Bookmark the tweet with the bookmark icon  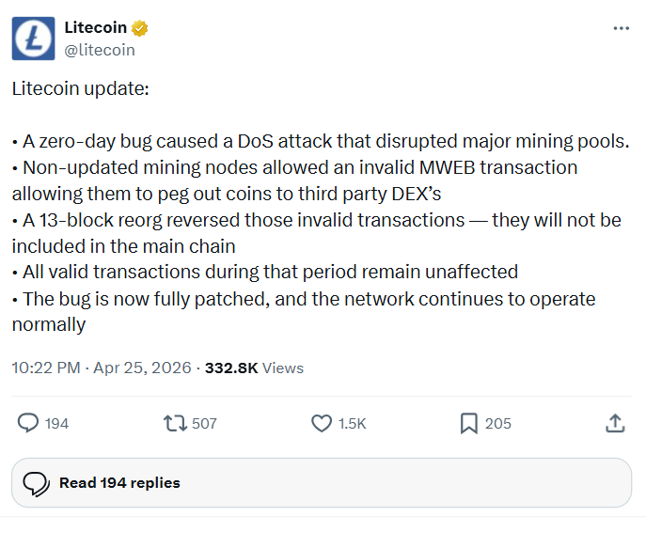469,423
